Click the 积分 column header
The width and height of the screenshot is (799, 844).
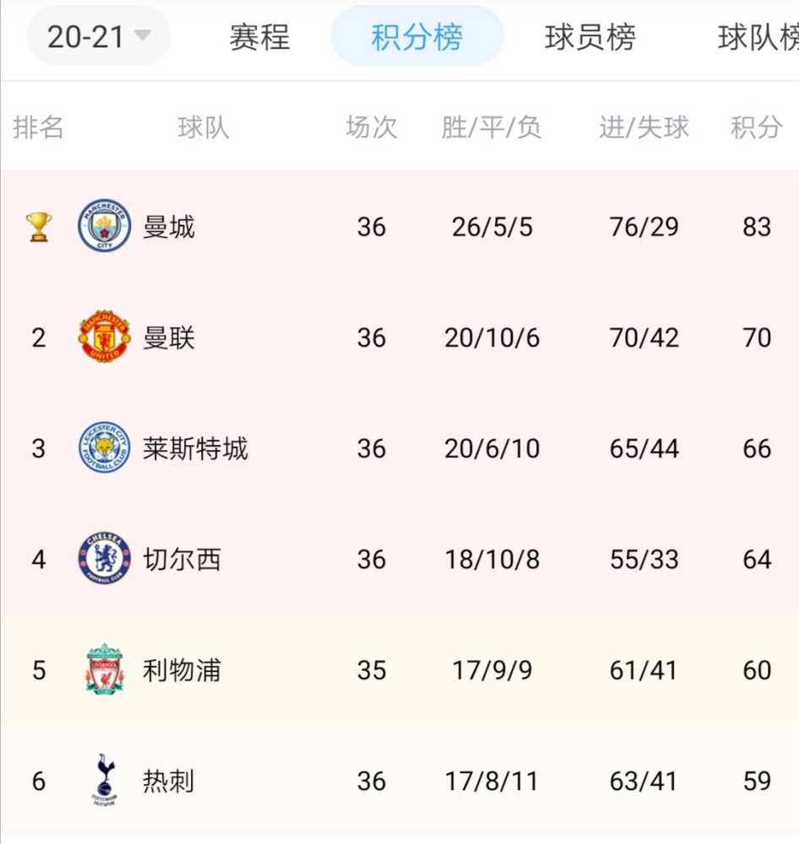coord(757,127)
